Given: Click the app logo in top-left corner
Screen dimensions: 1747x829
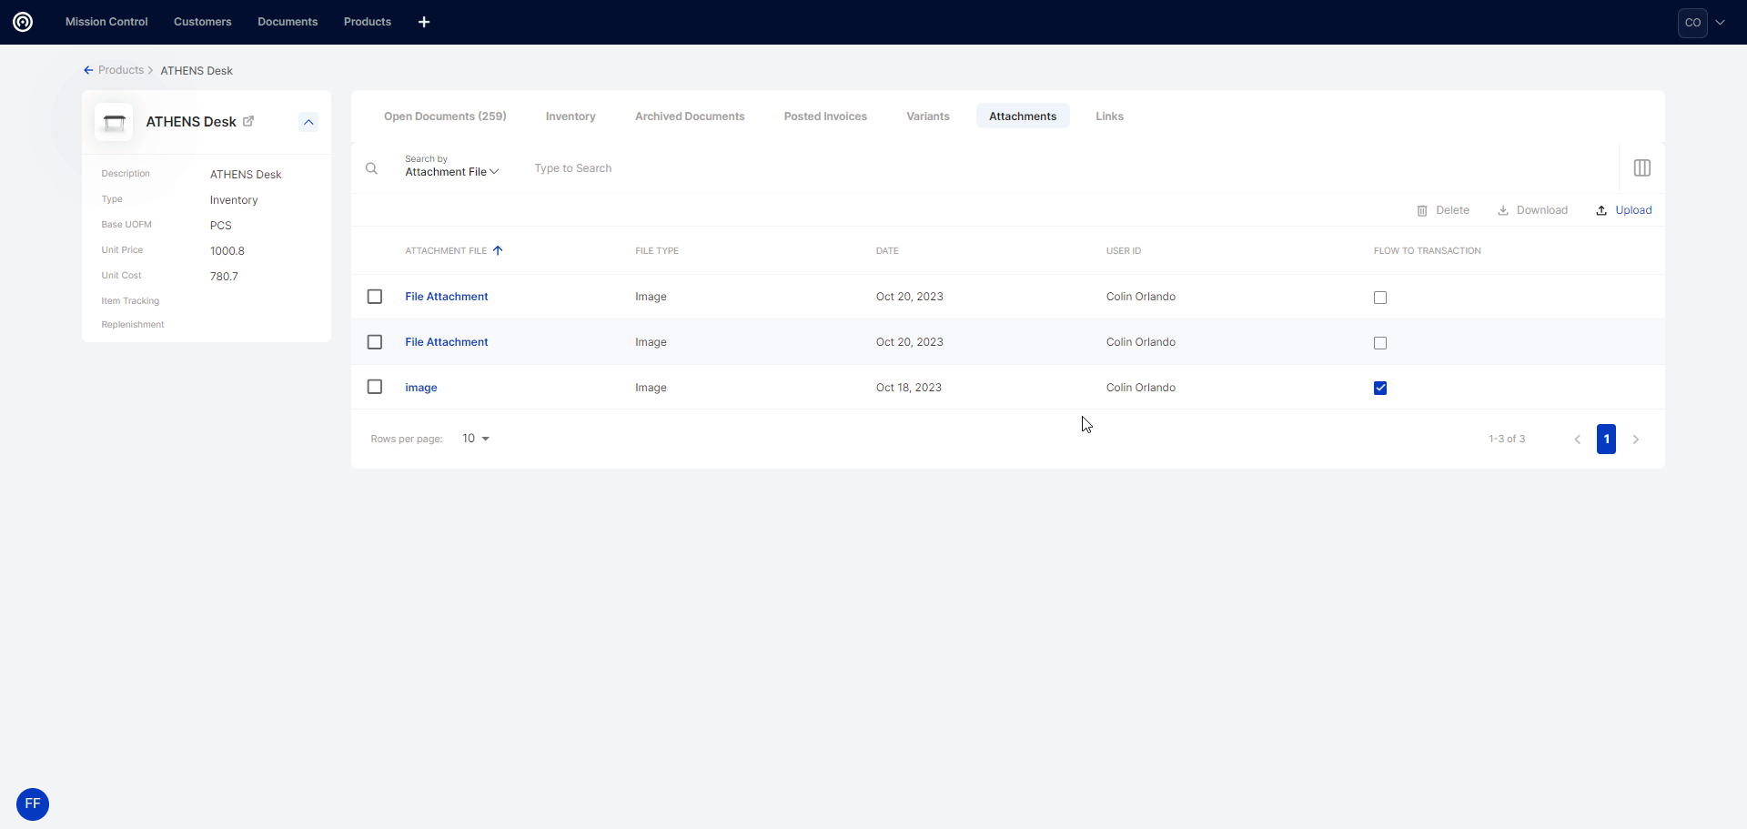Looking at the screenshot, I should tap(23, 22).
